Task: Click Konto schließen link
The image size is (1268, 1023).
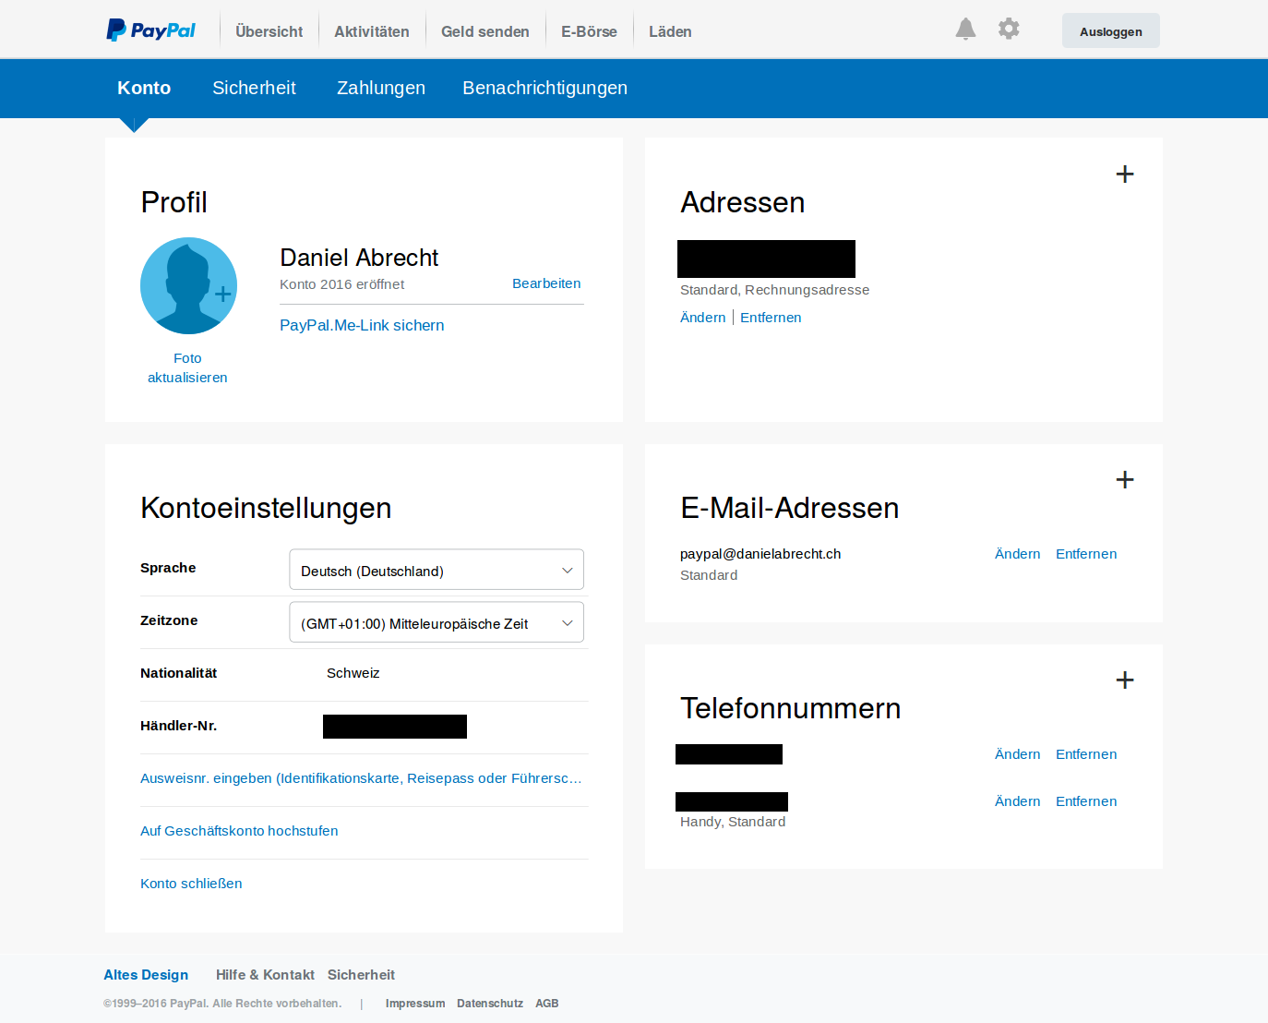Action: pyautogui.click(x=191, y=884)
